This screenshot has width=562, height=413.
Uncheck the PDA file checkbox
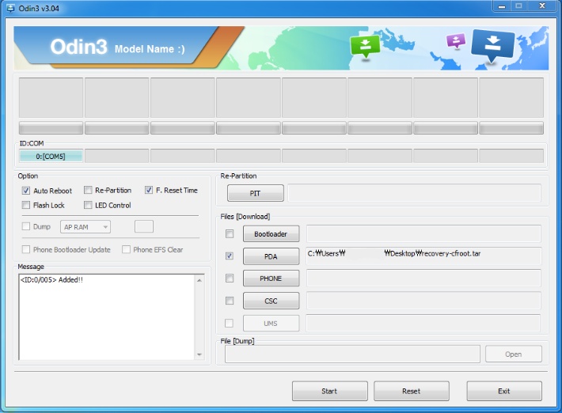tap(230, 256)
